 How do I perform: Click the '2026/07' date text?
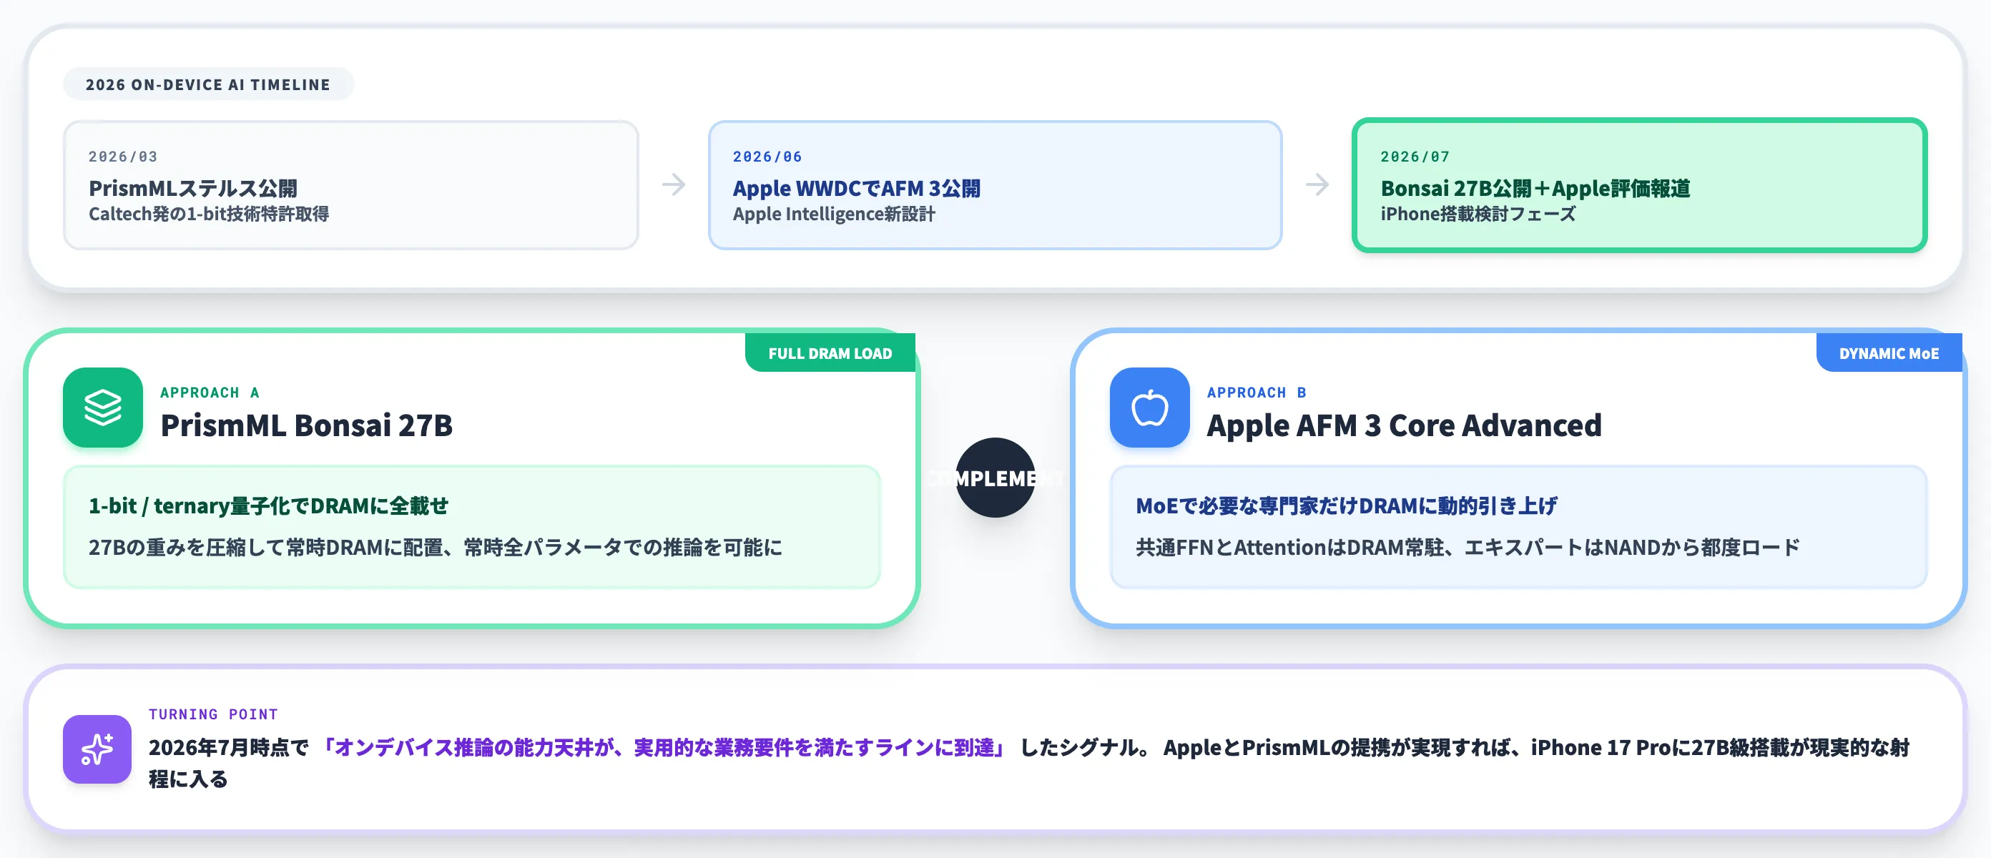click(1415, 156)
